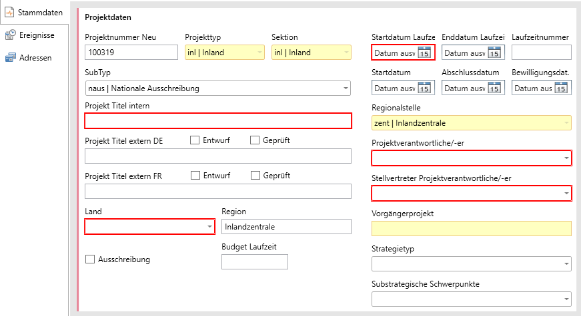Check Entwurf for Projekt Titel extern DE

click(195, 140)
